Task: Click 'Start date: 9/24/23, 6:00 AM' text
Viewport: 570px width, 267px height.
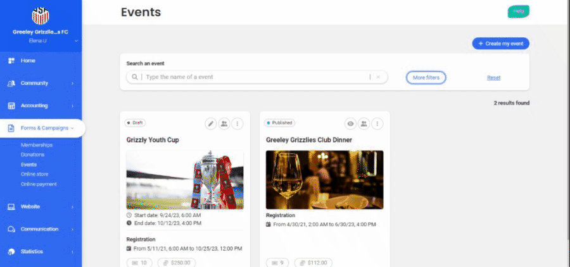Action: (168, 215)
